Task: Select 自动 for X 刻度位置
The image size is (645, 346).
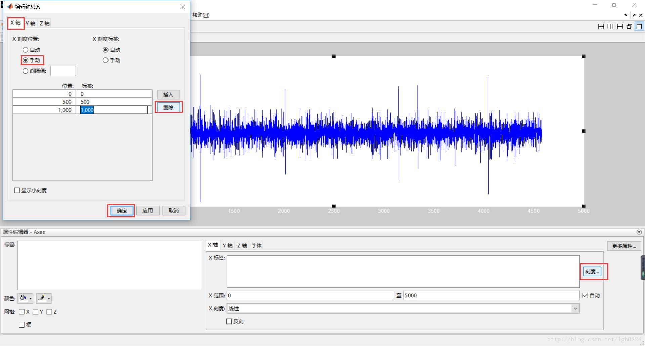Action: coord(31,50)
